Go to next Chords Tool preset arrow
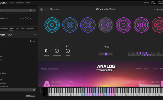This screenshot has width=163, height=100. 48,9
